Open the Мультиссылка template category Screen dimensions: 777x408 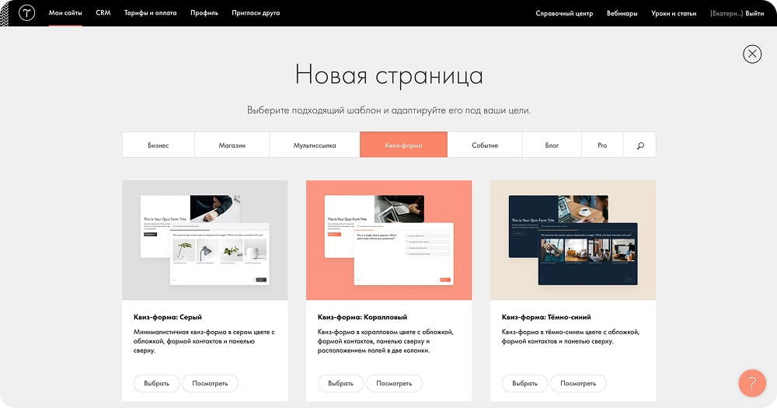coord(315,145)
